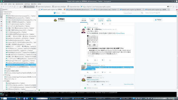The width and height of the screenshot is (178, 100).
Task: Open makoto.a bookmark in sidebar
Action: point(20,63)
